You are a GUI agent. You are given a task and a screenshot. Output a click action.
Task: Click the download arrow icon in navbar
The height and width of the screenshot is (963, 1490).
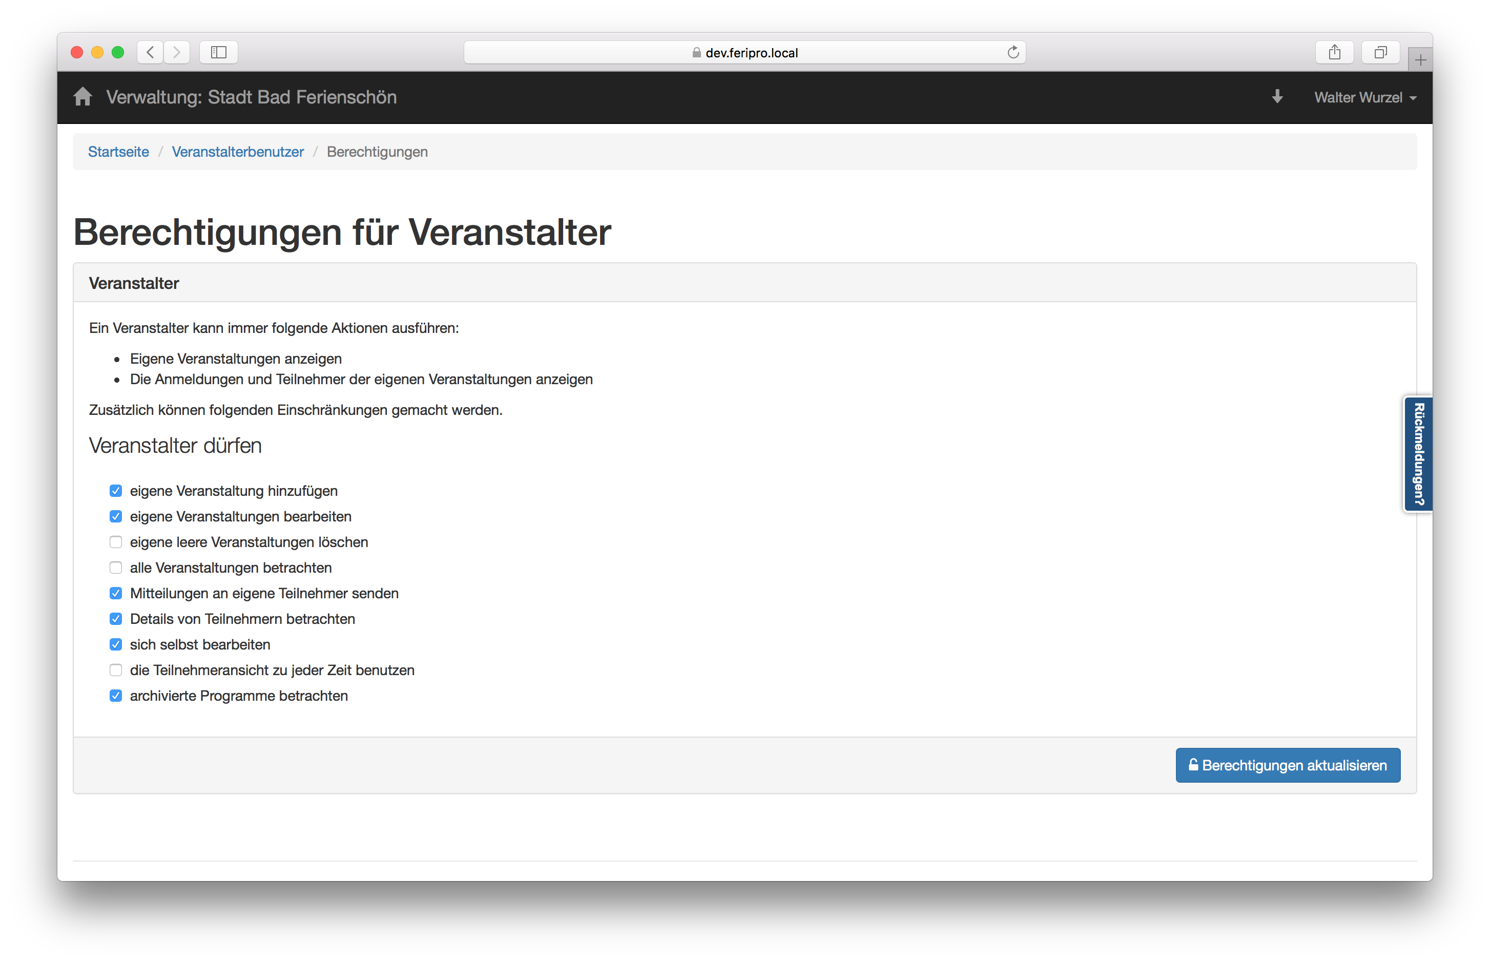pyautogui.click(x=1277, y=97)
